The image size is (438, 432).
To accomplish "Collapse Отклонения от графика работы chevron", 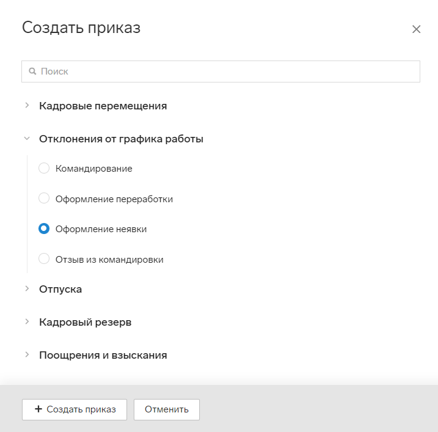I will (x=27, y=138).
